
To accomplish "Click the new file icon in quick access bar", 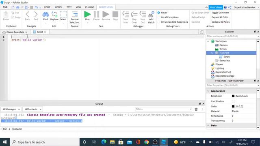I will click(13, 7).
